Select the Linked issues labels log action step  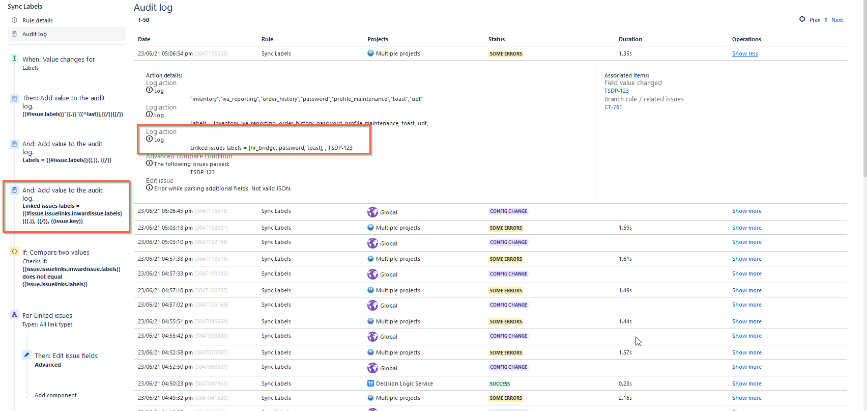tap(67, 206)
